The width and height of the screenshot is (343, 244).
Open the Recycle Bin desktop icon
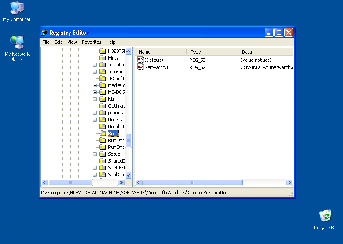pos(325,220)
